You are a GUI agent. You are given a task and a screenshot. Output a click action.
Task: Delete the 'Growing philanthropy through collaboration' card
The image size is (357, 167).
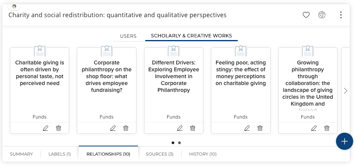(327, 128)
